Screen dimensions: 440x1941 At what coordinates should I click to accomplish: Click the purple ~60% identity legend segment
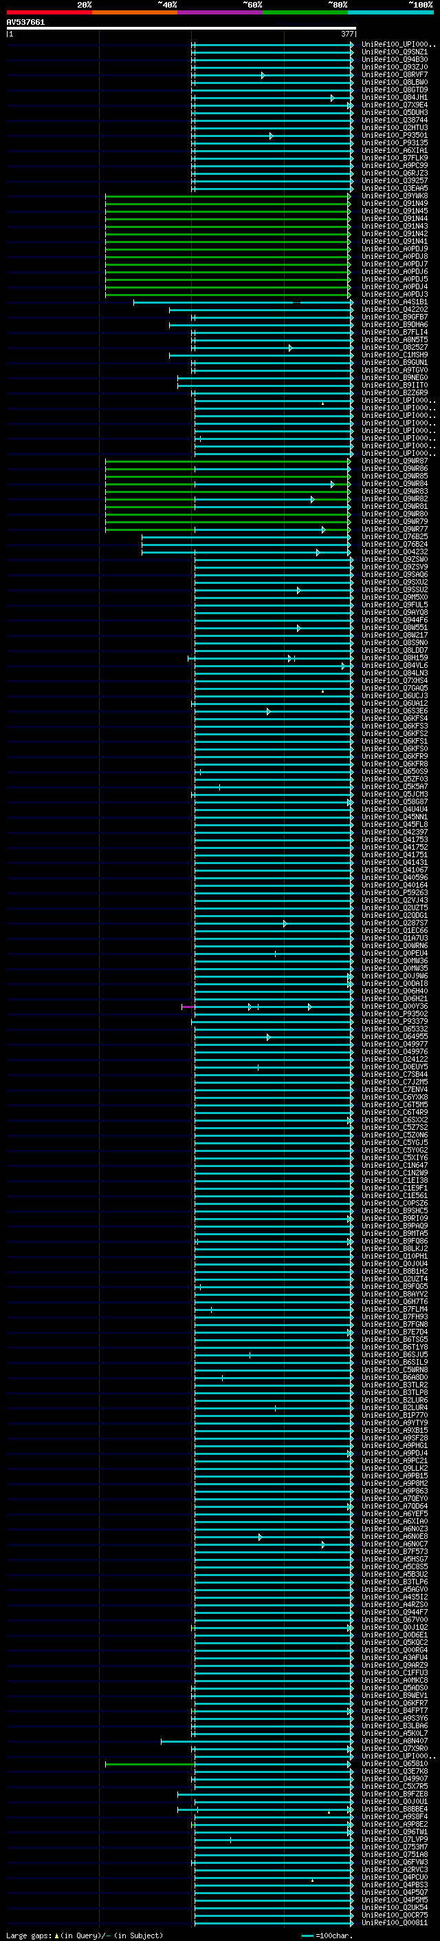tap(221, 13)
